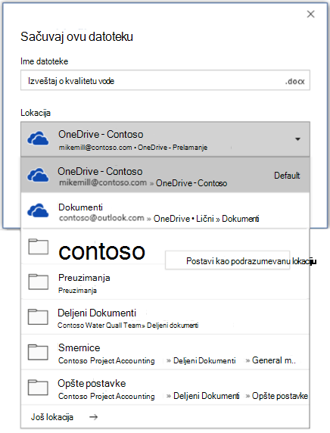Click the cloud icon next to Dokumenti
Viewport: 330px width, 433px height.
[38, 210]
